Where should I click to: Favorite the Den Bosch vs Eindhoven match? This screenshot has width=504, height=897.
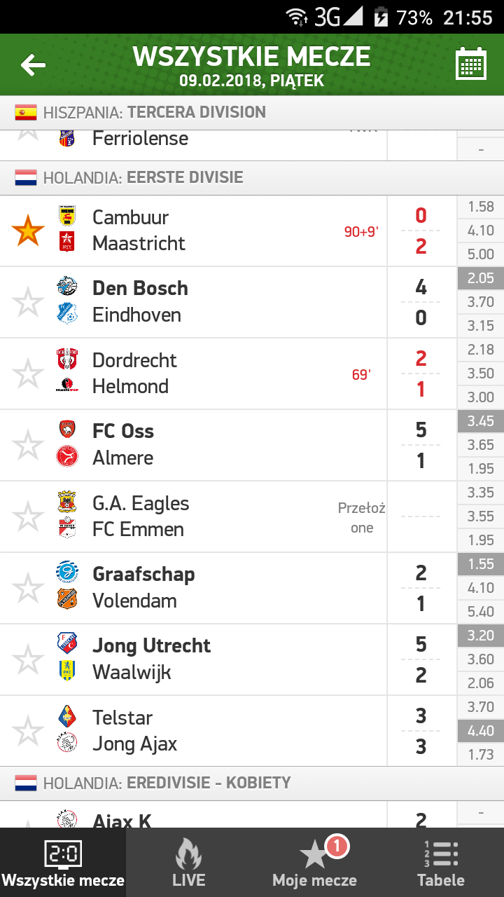pyautogui.click(x=29, y=303)
